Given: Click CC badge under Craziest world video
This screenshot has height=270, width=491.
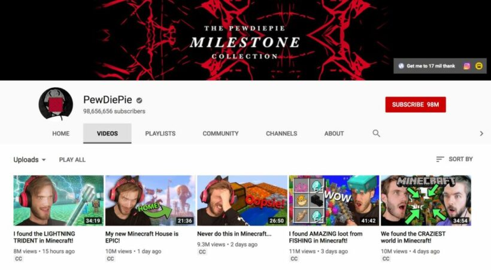Looking at the screenshot, I should (386, 259).
